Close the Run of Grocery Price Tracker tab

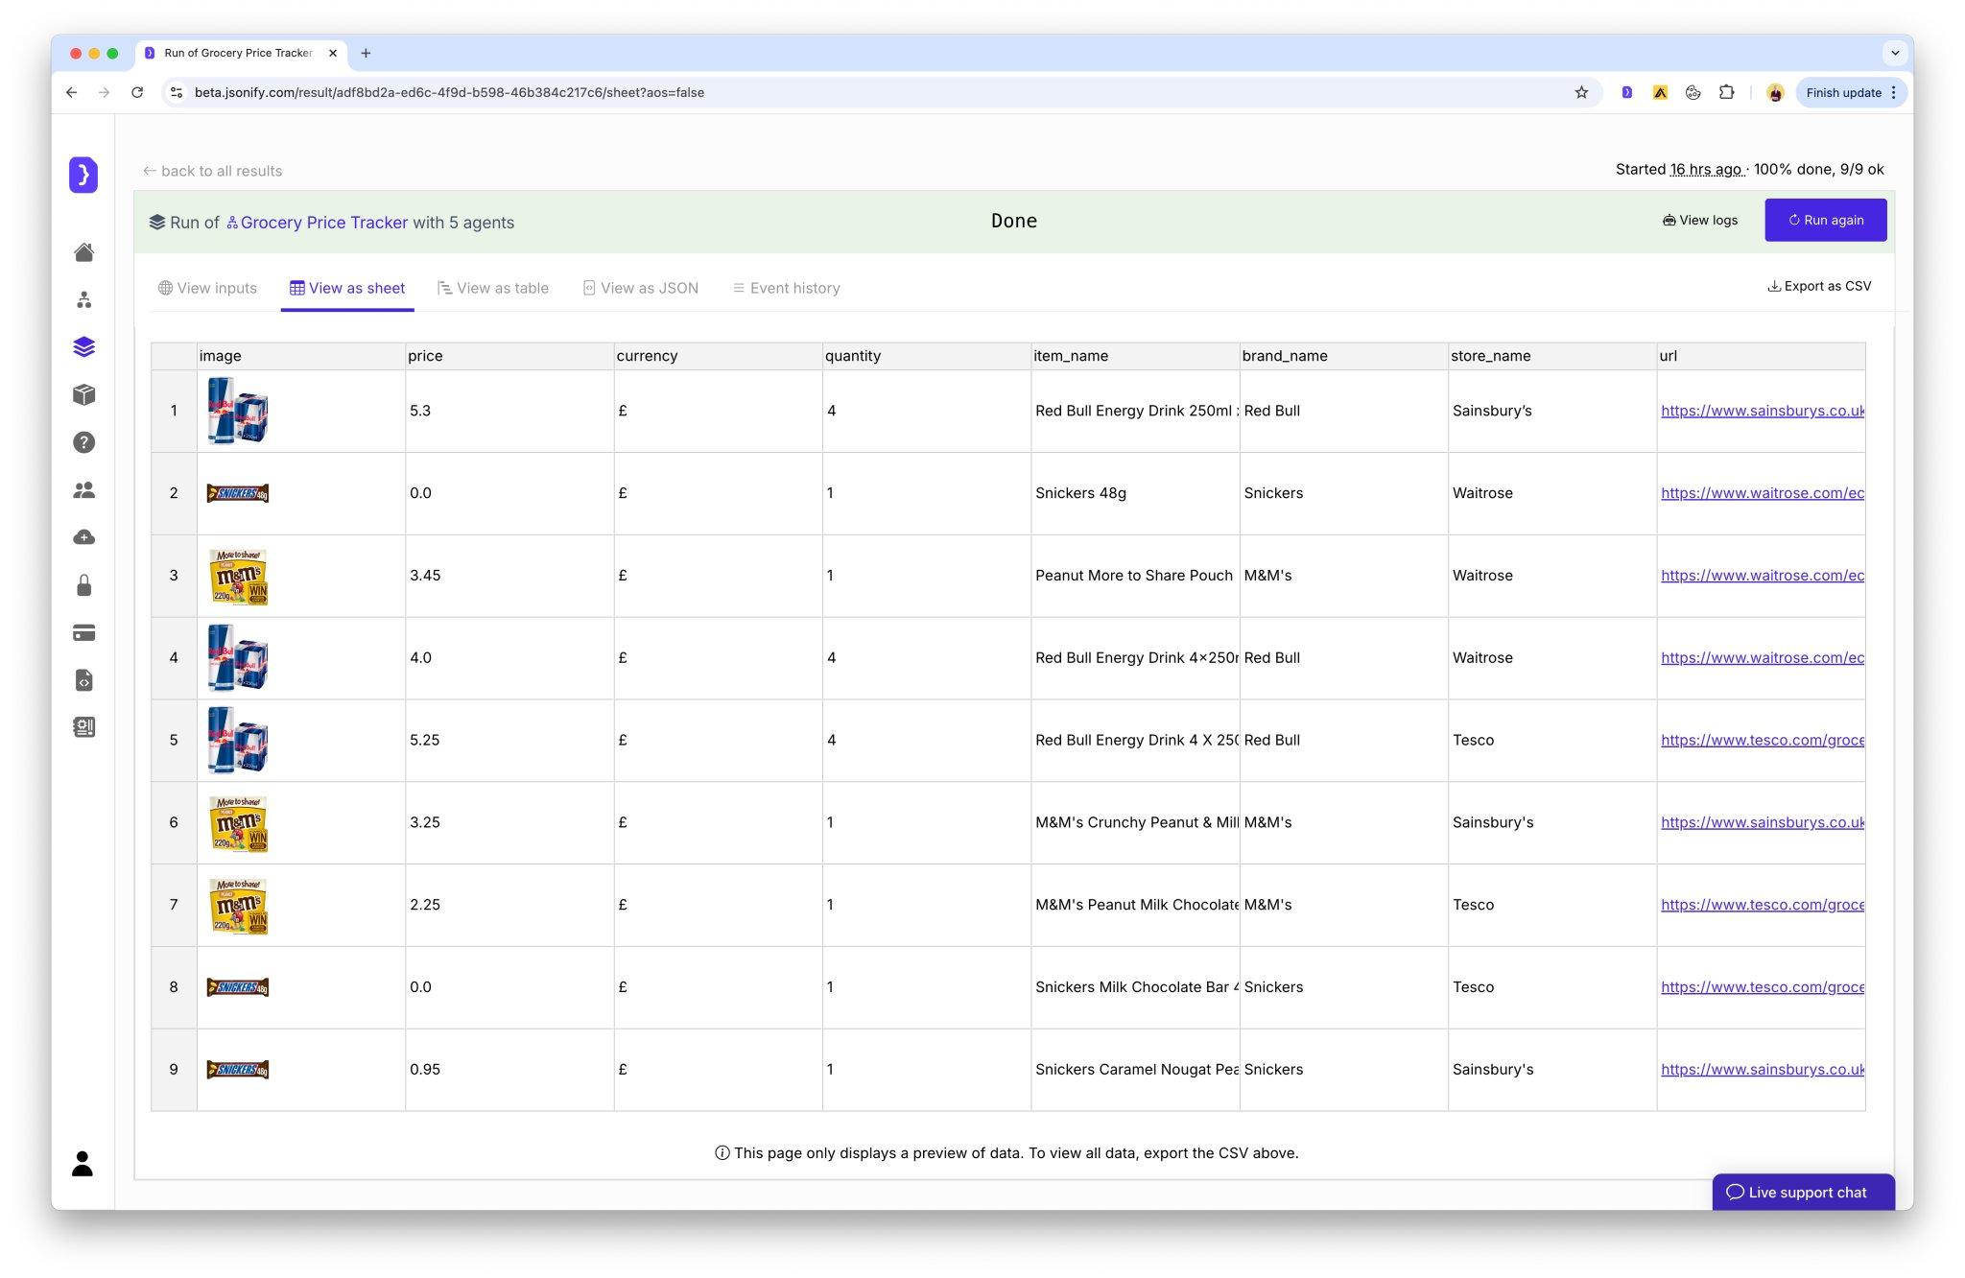(333, 53)
